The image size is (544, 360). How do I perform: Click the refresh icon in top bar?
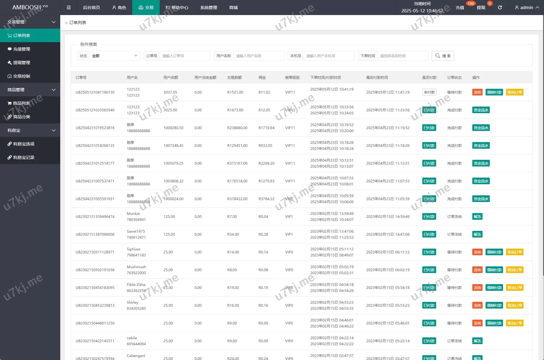[x=500, y=8]
